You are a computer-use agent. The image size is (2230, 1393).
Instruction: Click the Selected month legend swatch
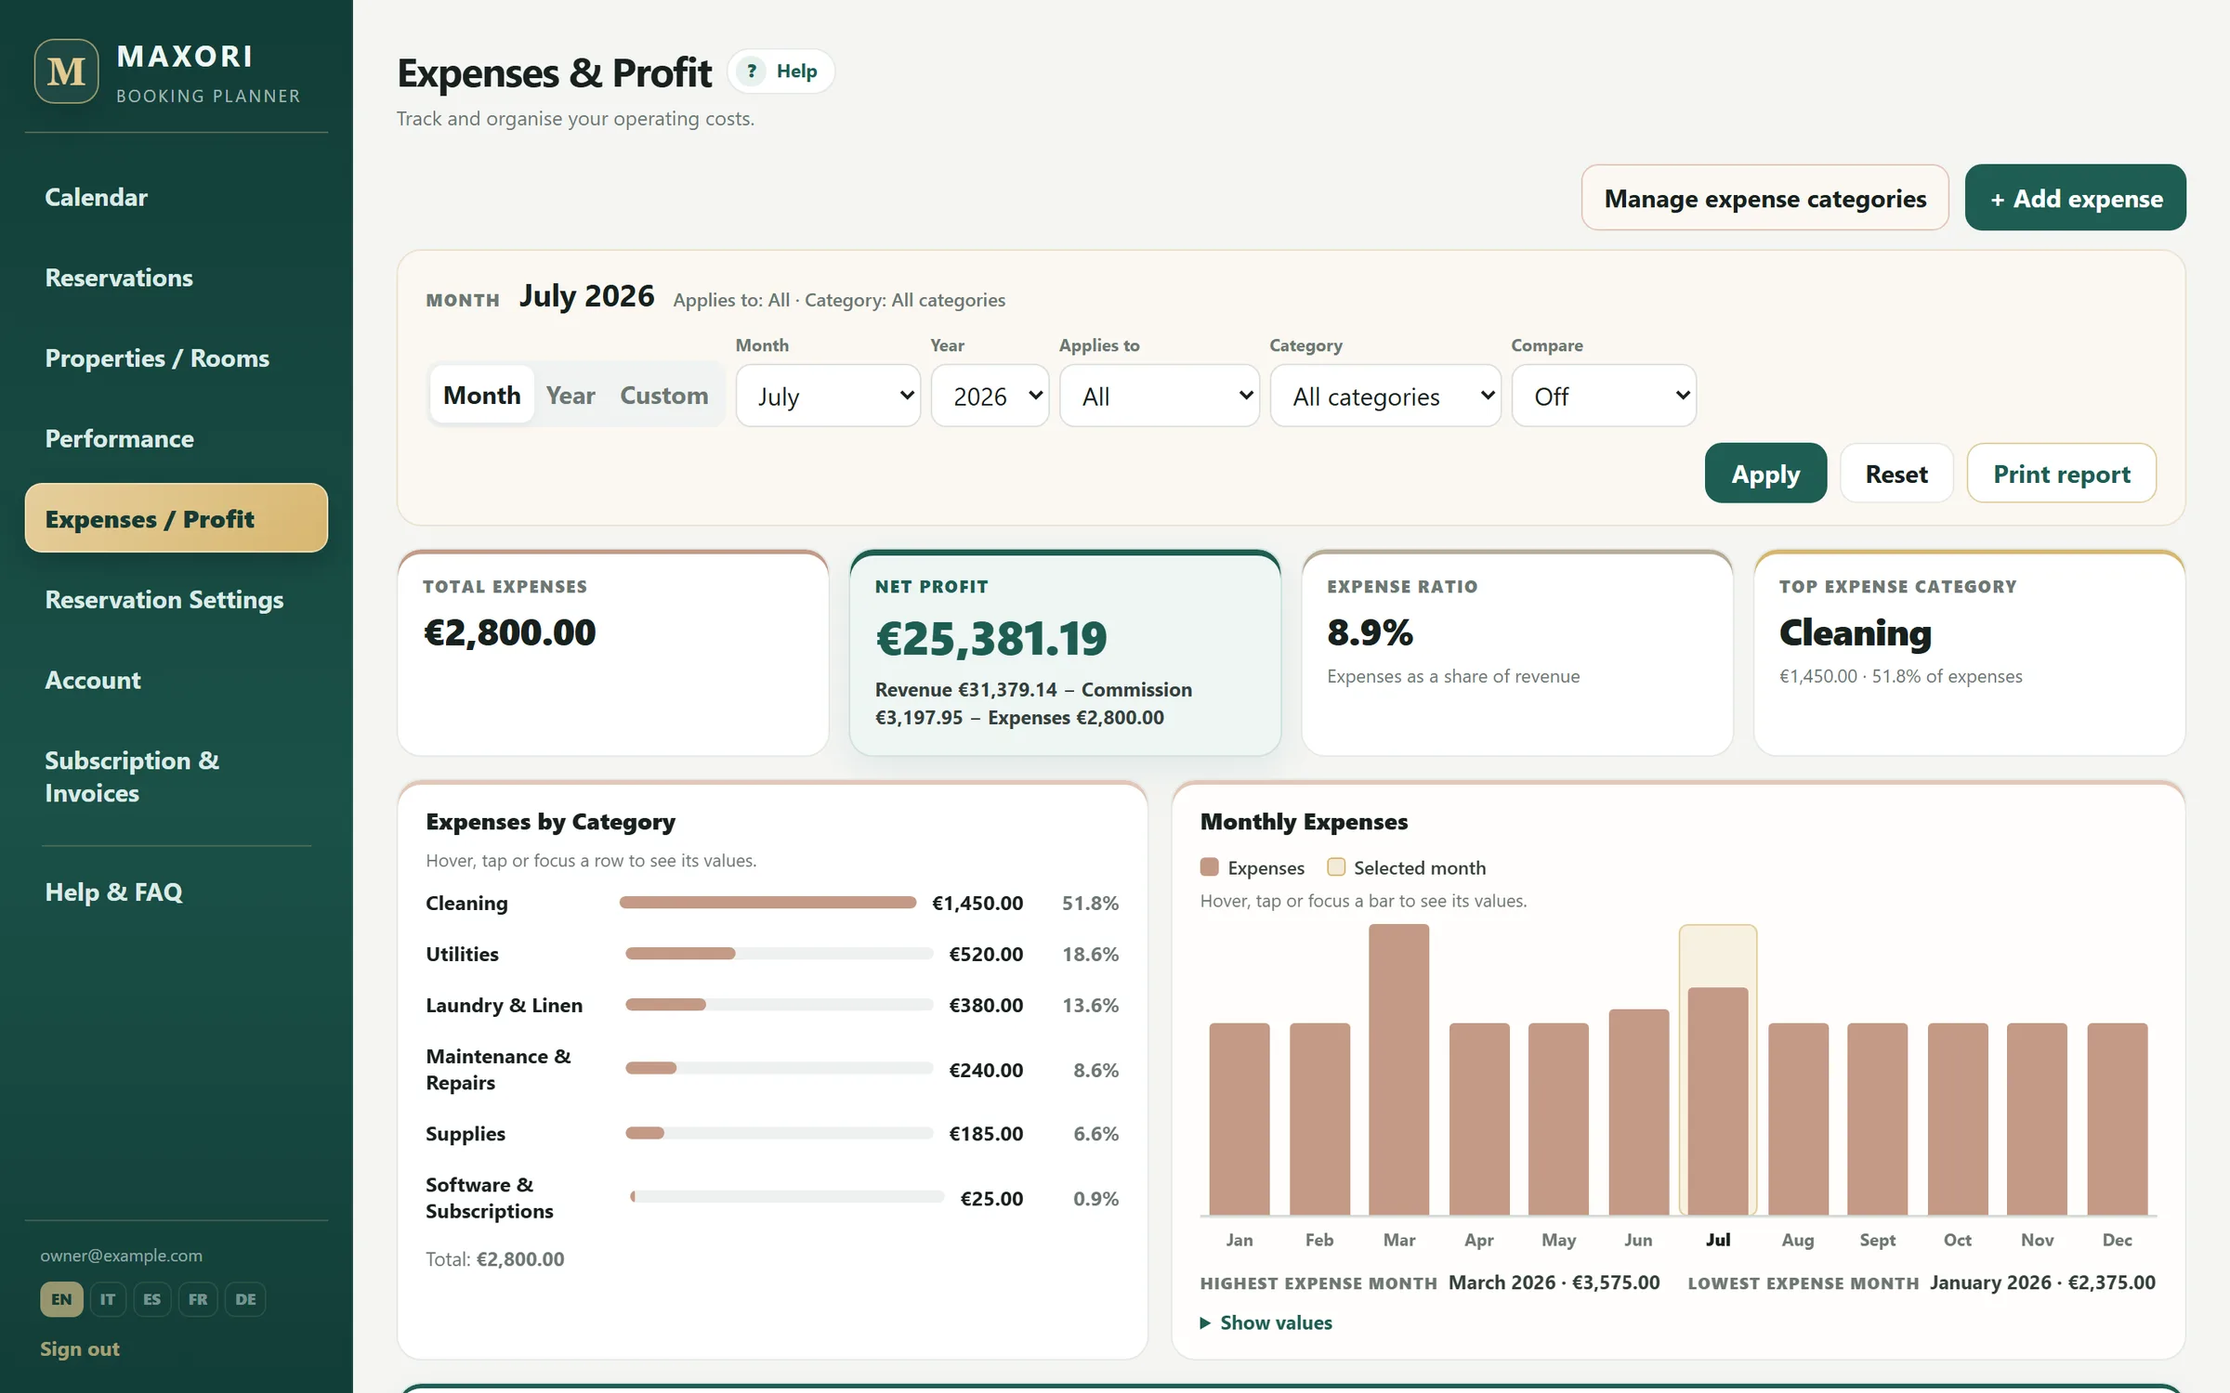(1336, 867)
